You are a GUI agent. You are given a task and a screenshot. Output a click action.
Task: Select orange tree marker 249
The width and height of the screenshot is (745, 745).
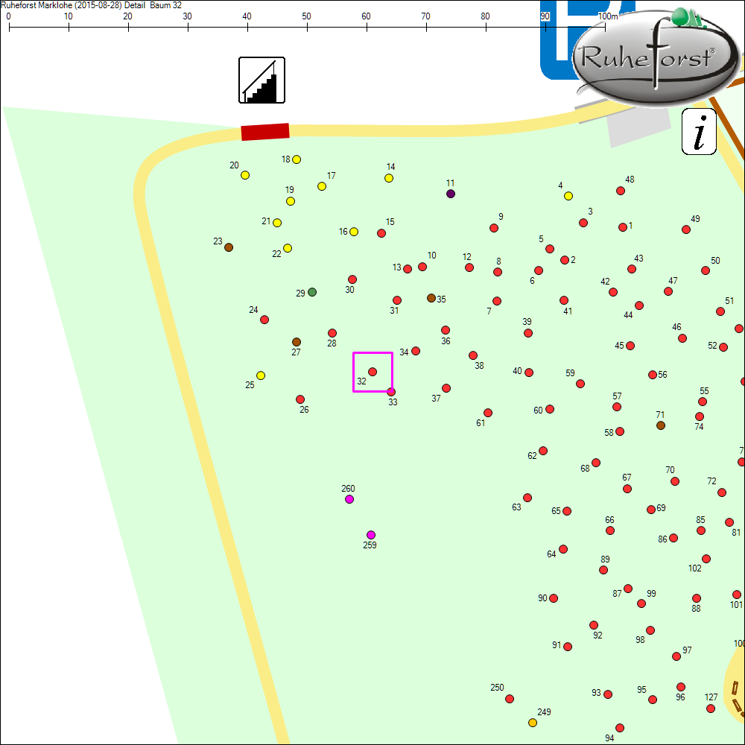533,723
